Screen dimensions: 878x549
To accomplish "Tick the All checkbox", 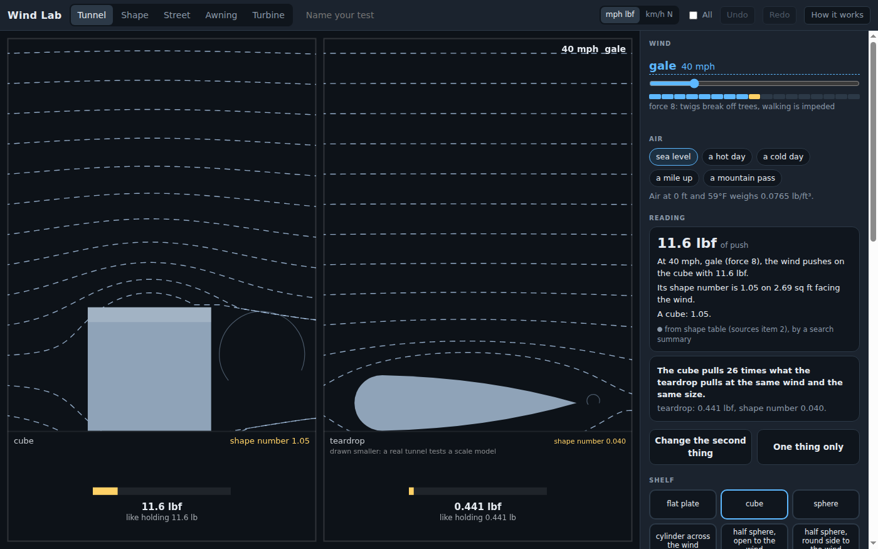I will pyautogui.click(x=693, y=15).
